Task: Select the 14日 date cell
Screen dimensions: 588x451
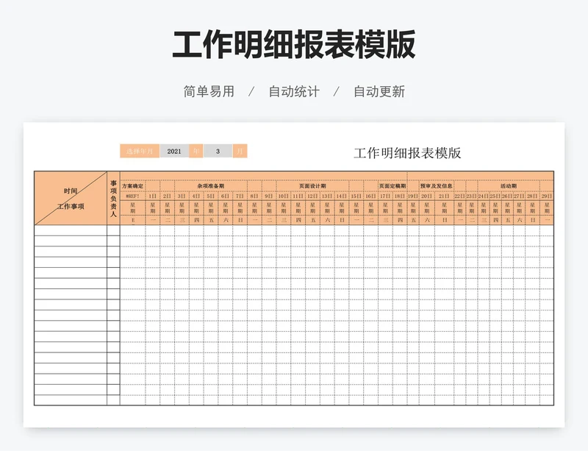Action: point(342,196)
